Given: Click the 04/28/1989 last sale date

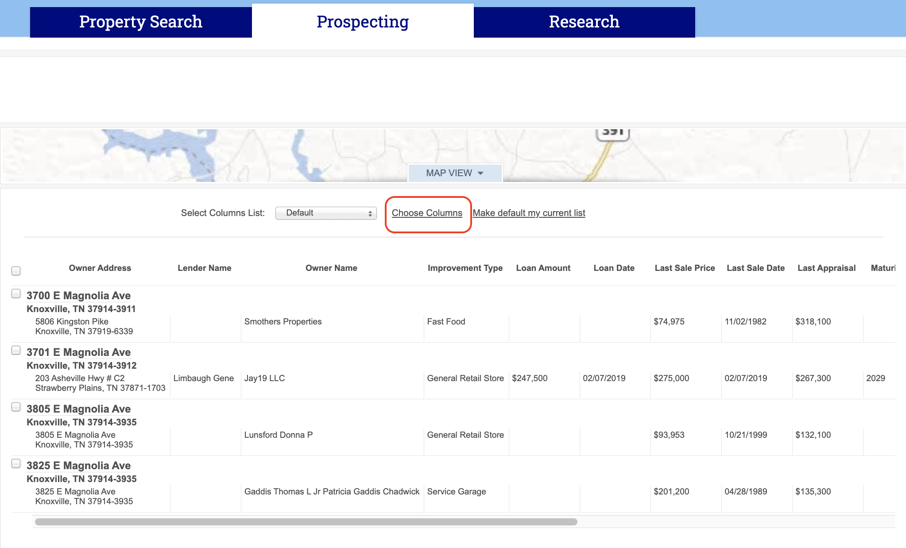Looking at the screenshot, I should pos(746,492).
